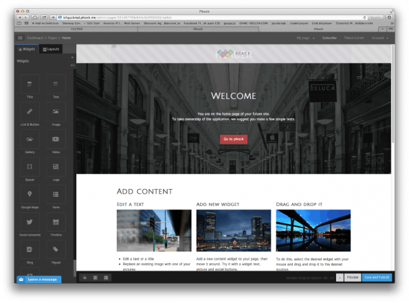Select the Timeline widget icon
The width and height of the screenshot is (409, 303).
pos(56,222)
